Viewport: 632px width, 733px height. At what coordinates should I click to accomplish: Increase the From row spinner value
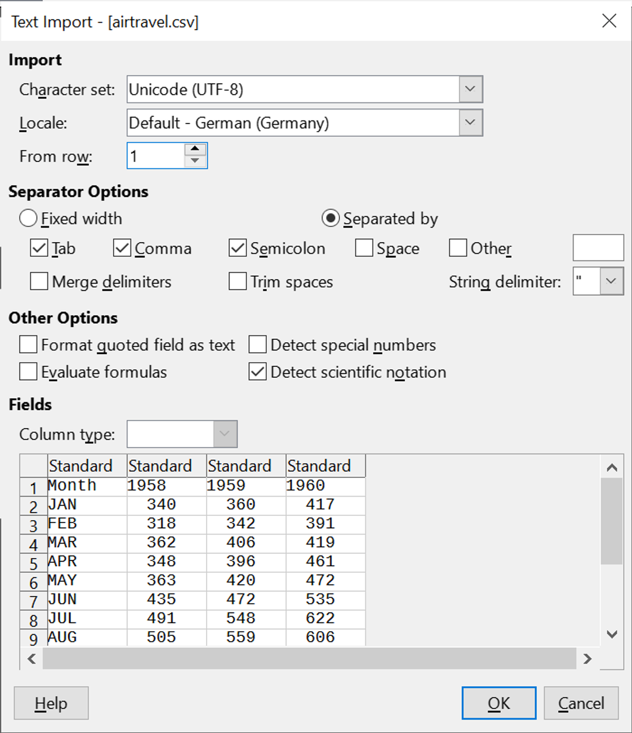(195, 150)
